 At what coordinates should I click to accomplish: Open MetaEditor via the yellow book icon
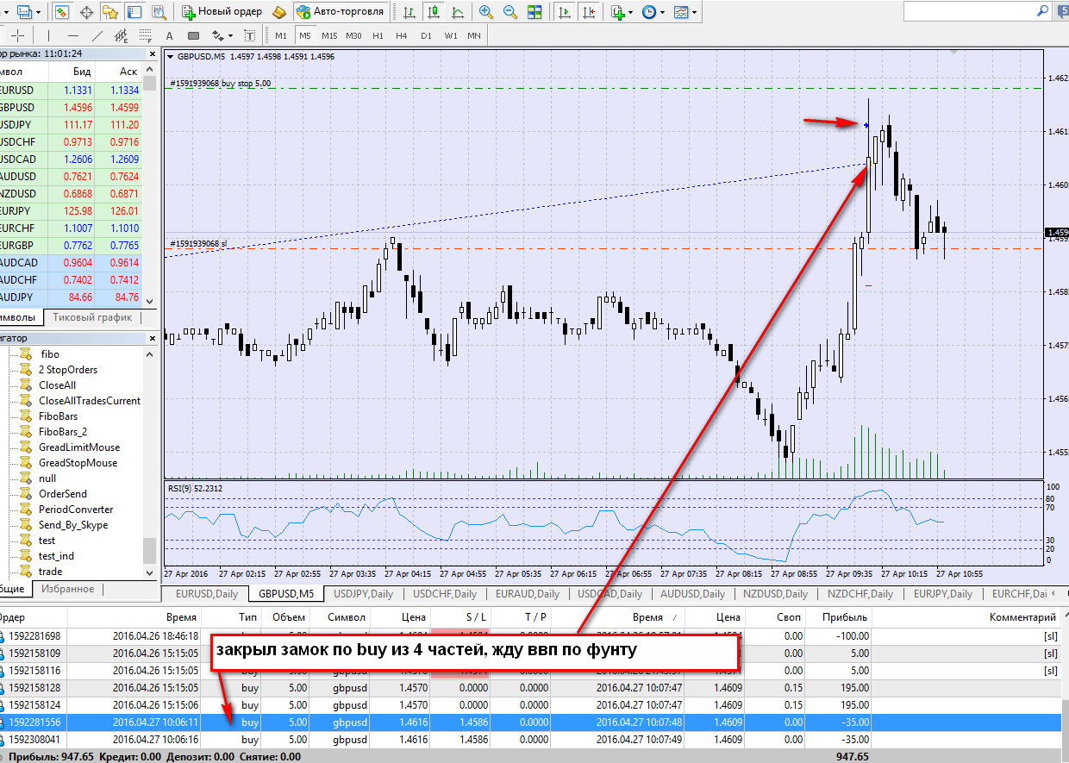(278, 12)
